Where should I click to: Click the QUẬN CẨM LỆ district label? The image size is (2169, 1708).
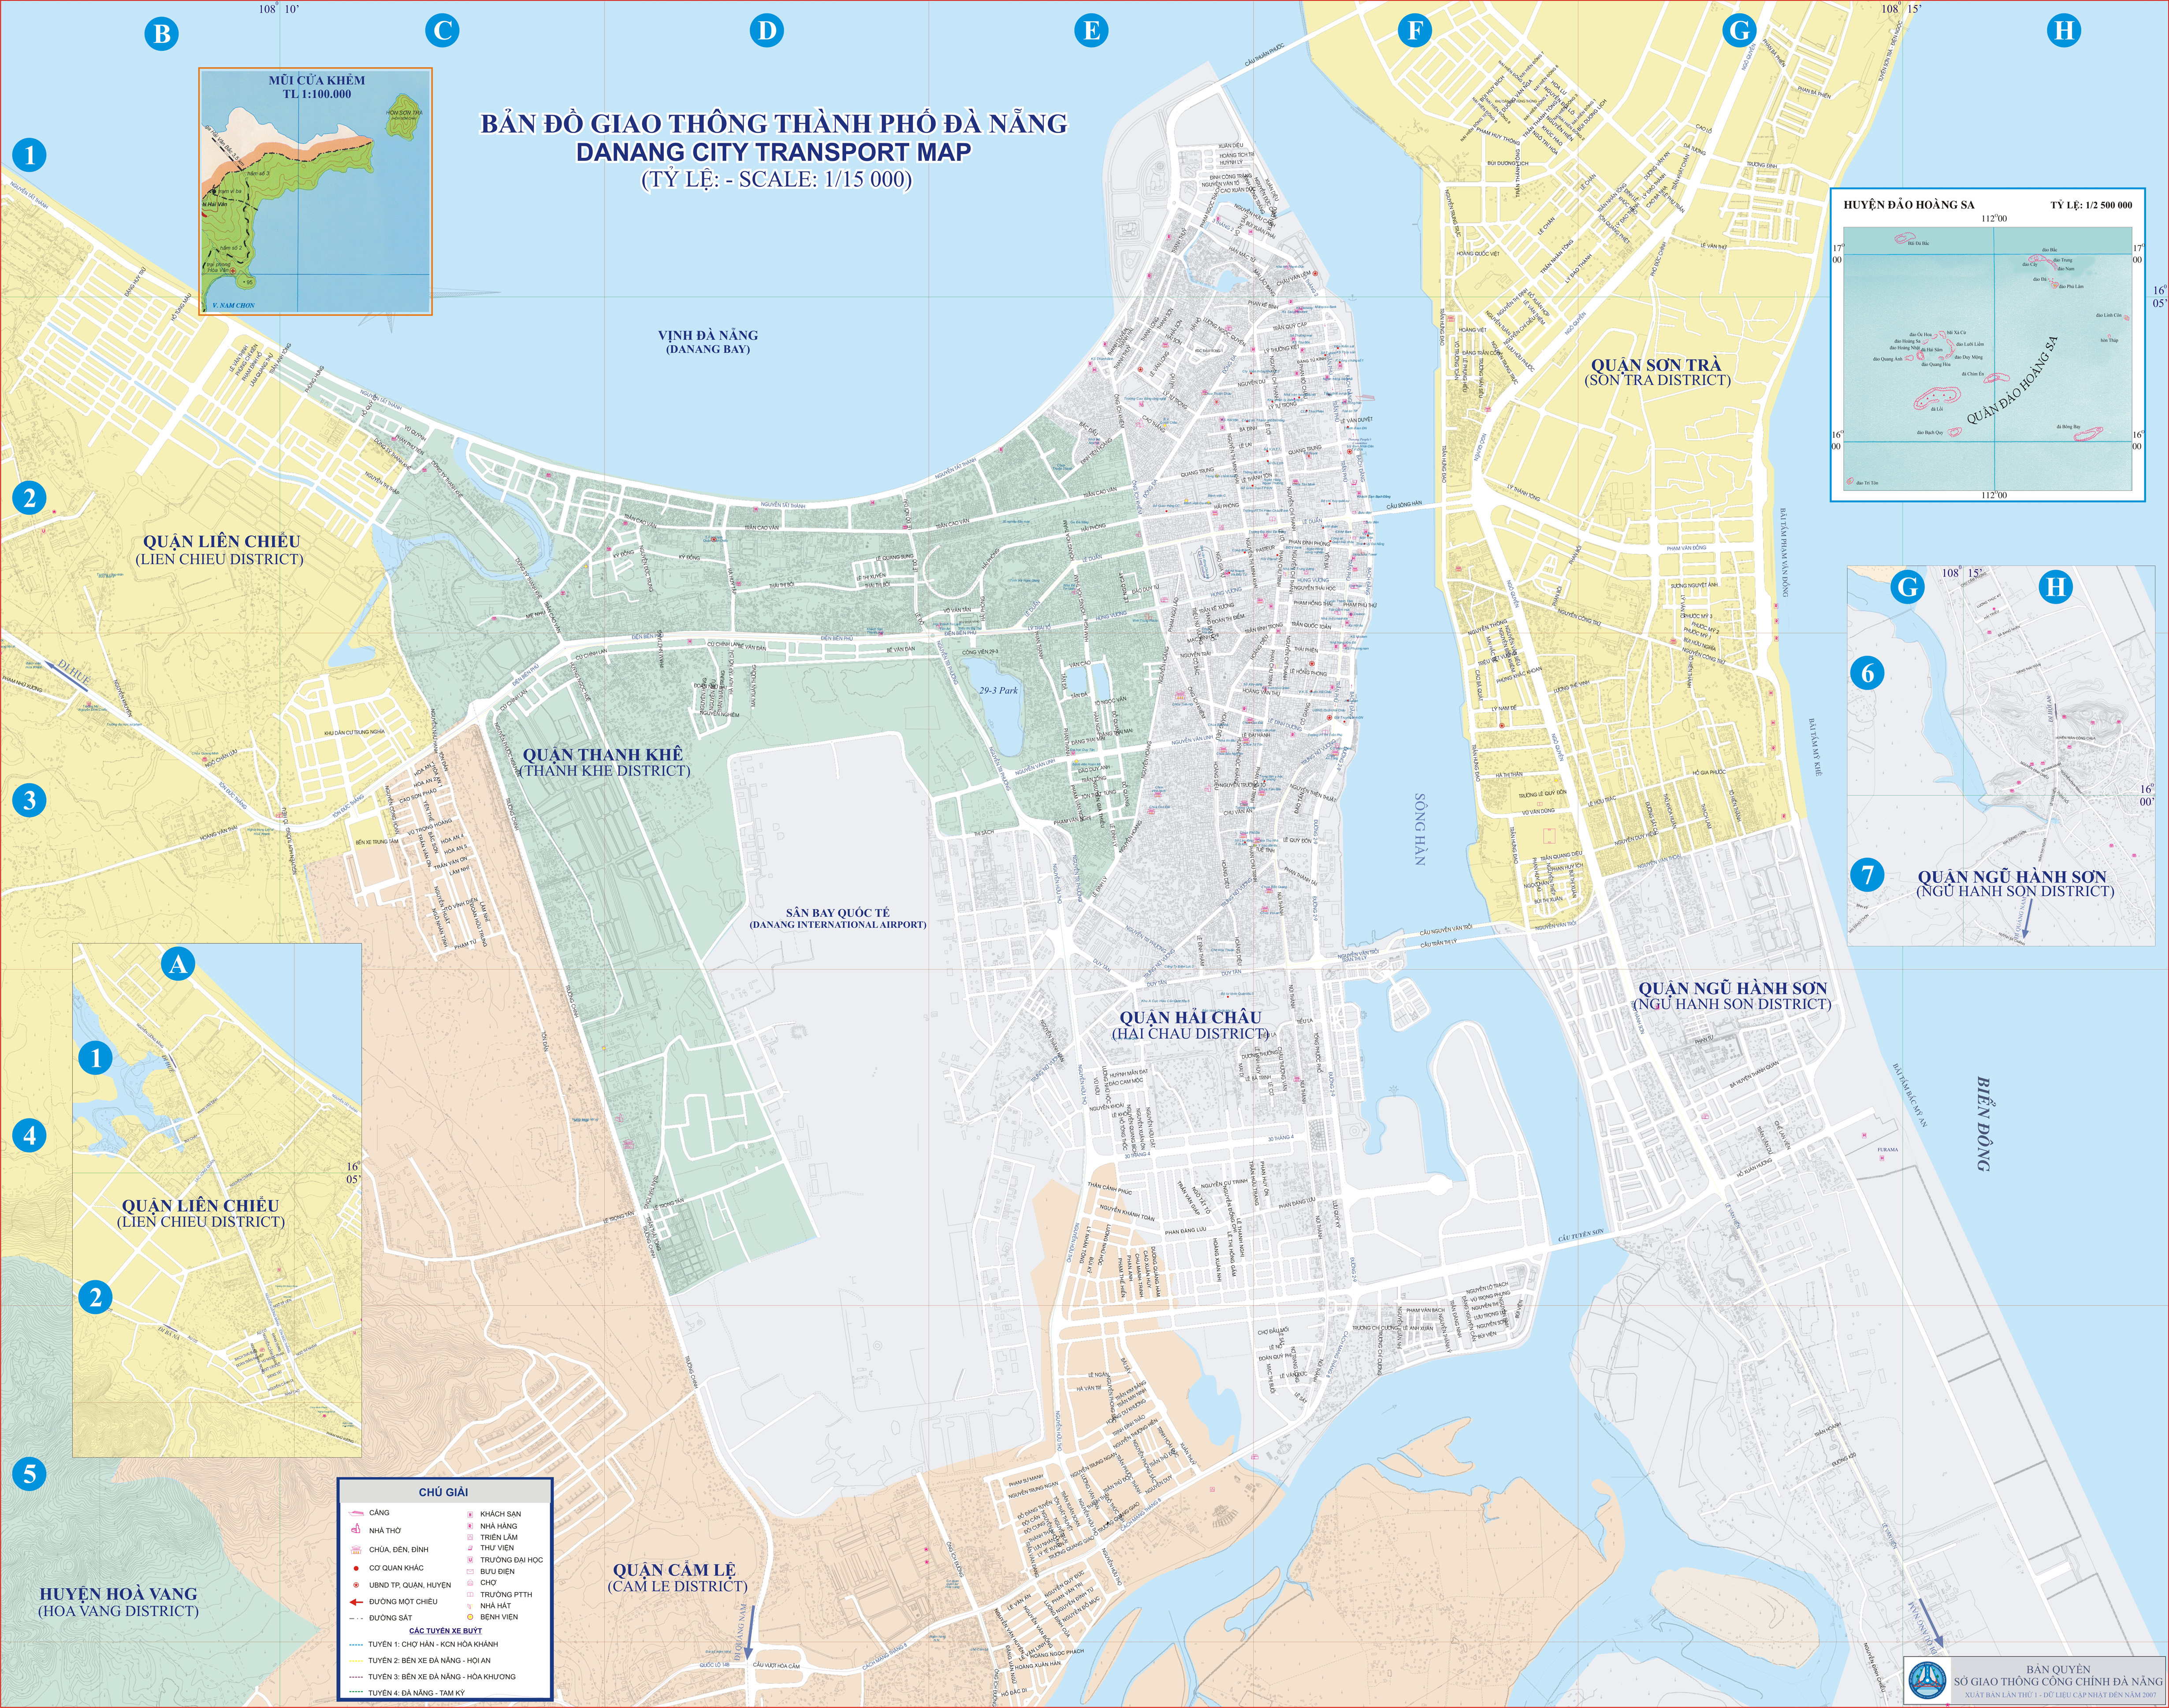coord(677,1577)
